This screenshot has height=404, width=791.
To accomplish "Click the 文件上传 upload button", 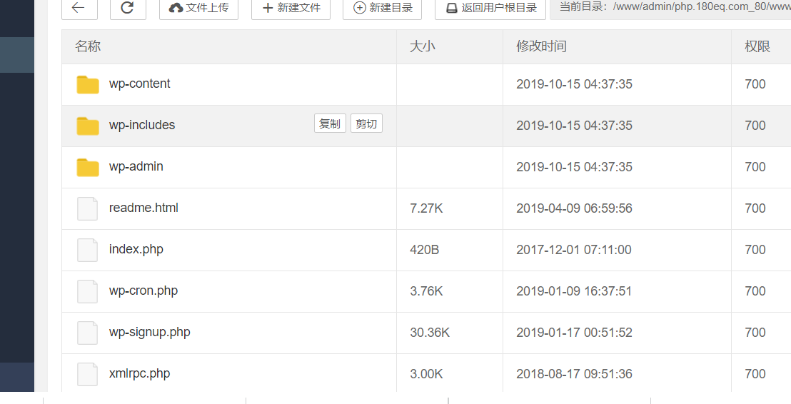I will pyautogui.click(x=198, y=8).
